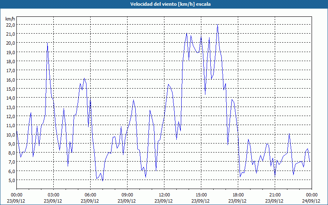
Task: Select the 7,0 y-axis value
Action: (11, 162)
